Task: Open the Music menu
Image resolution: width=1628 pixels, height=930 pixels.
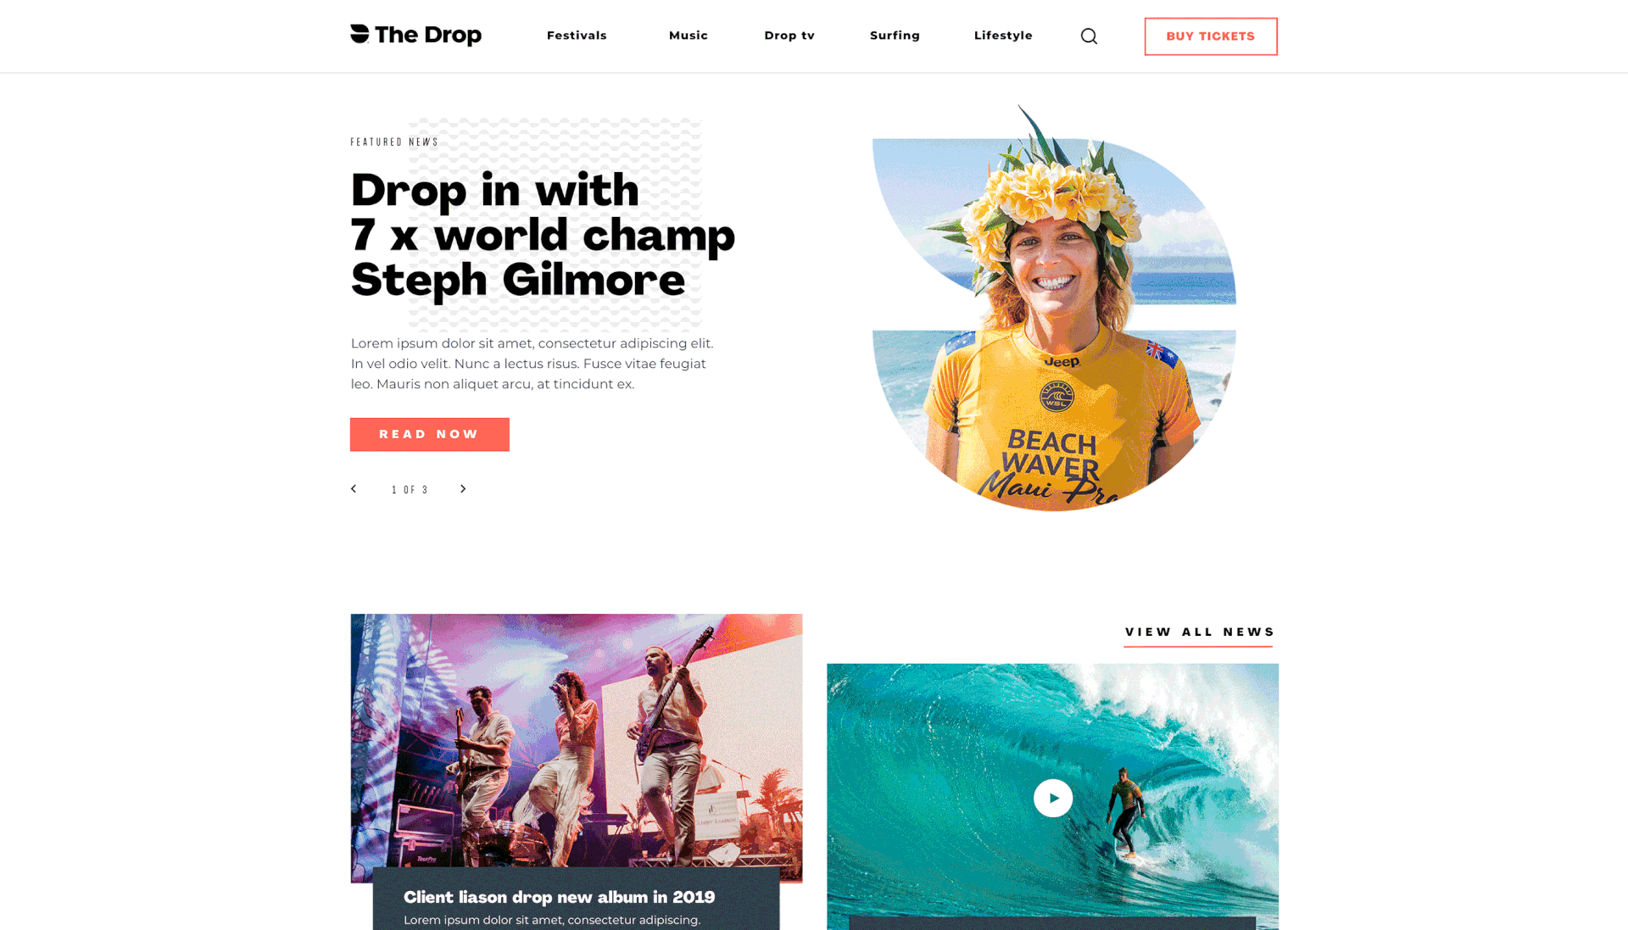Action: click(689, 36)
